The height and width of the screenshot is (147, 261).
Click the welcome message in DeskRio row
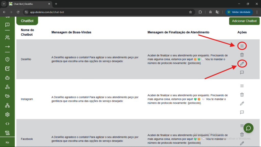pos(95,59)
